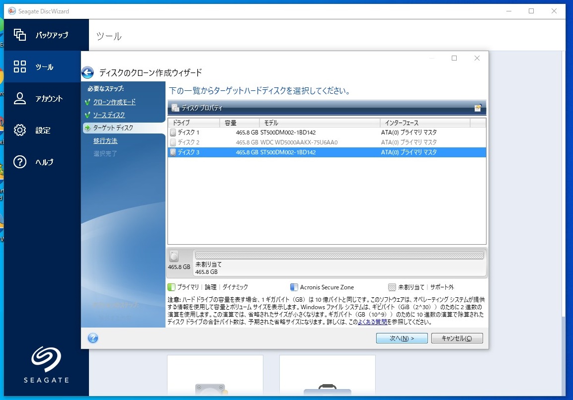Click the disk icon beside 465.8 GB layout bar

coord(174,256)
